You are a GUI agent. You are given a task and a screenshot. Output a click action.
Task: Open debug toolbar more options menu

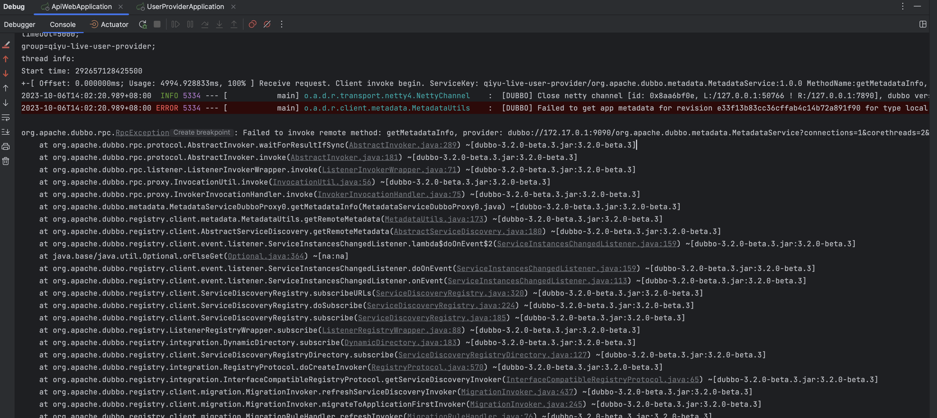282,24
